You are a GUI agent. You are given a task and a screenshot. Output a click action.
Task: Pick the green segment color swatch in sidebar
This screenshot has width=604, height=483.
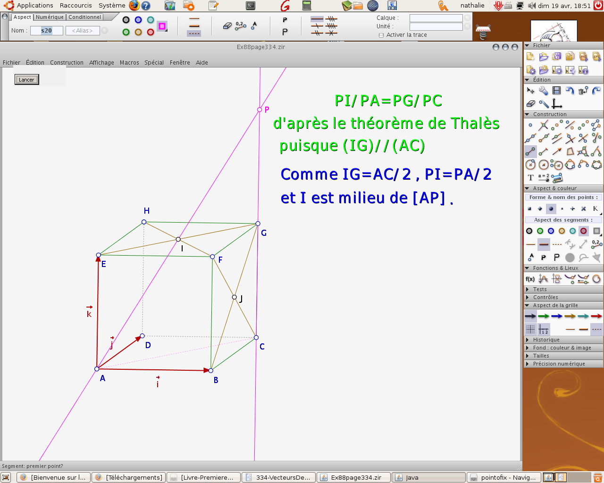[x=540, y=231]
